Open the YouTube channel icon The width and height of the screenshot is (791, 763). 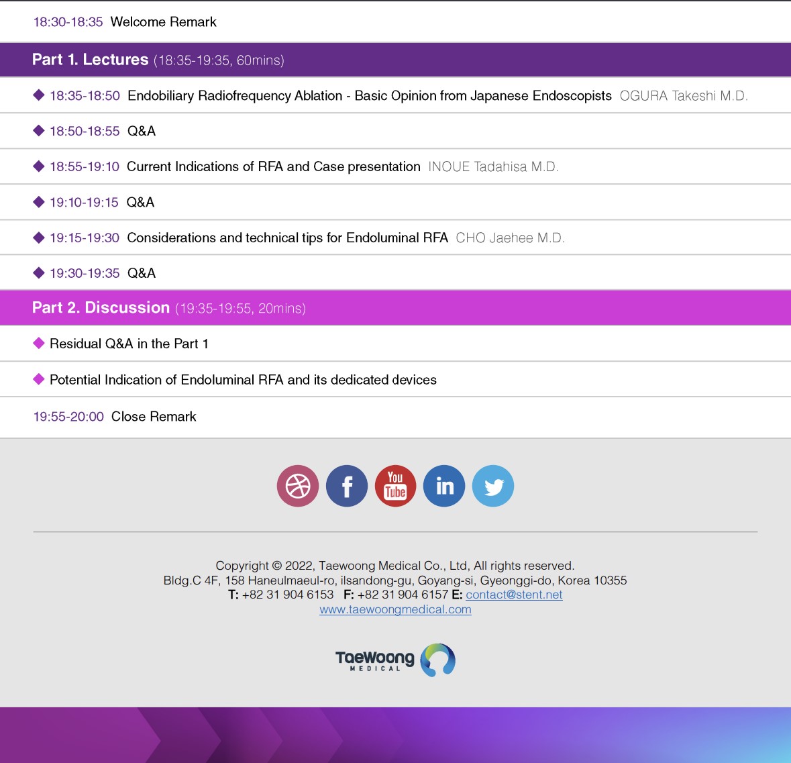[395, 486]
